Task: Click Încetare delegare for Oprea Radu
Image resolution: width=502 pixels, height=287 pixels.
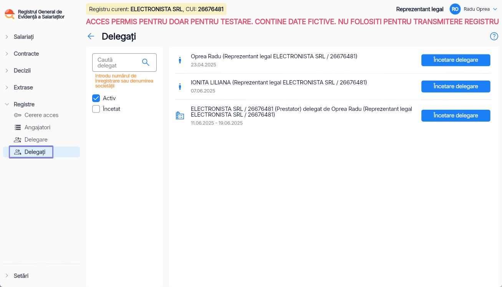Action: 456,60
